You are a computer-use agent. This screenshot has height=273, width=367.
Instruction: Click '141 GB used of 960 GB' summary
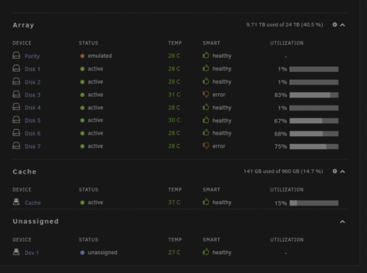(283, 171)
